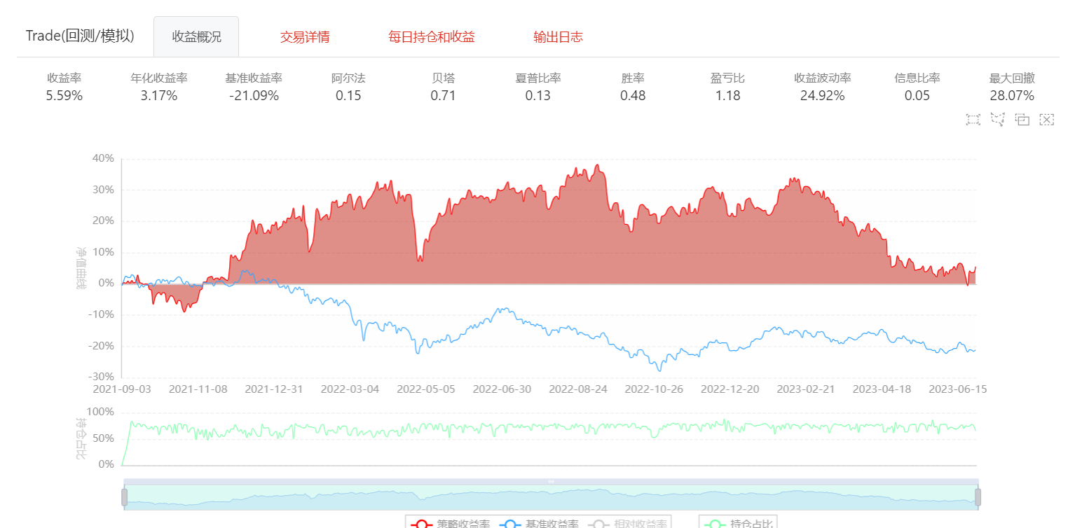Click the right handle of zoom slider

coord(978,497)
